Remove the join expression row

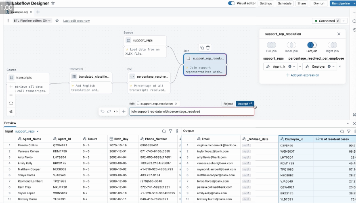click(340, 66)
